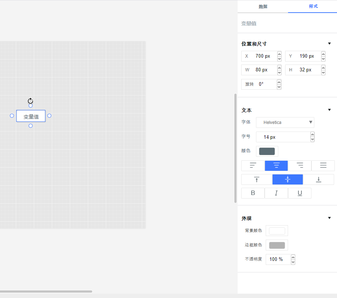Image resolution: width=337 pixels, height=298 pixels.
Task: Collapse the 外观 section
Action: tap(329, 218)
